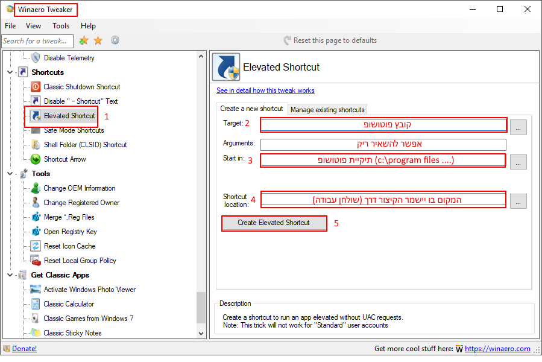Image resolution: width=542 pixels, height=362 pixels.
Task: Open the Tools menu
Action: [x=61, y=26]
